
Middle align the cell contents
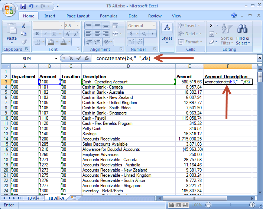[x=97, y=25]
